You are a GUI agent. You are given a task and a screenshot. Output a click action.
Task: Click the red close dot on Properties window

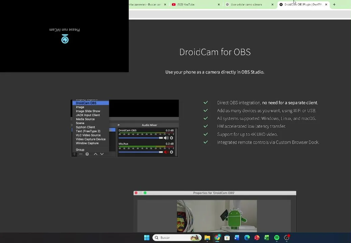click(x=136, y=193)
